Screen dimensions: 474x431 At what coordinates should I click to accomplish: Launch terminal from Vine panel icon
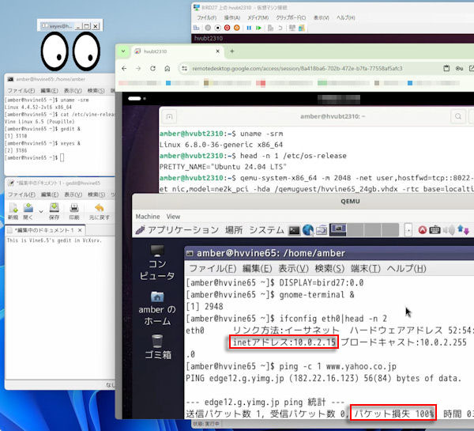pyautogui.click(x=294, y=230)
